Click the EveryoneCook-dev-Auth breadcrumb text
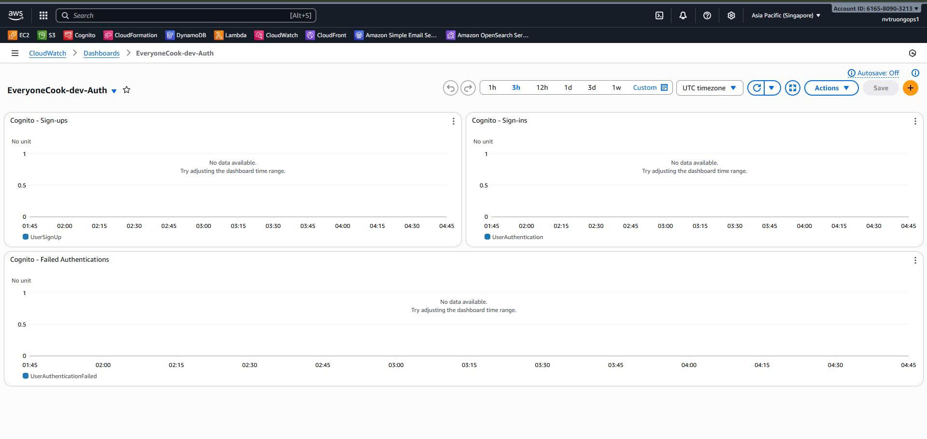927x439 pixels. [175, 53]
